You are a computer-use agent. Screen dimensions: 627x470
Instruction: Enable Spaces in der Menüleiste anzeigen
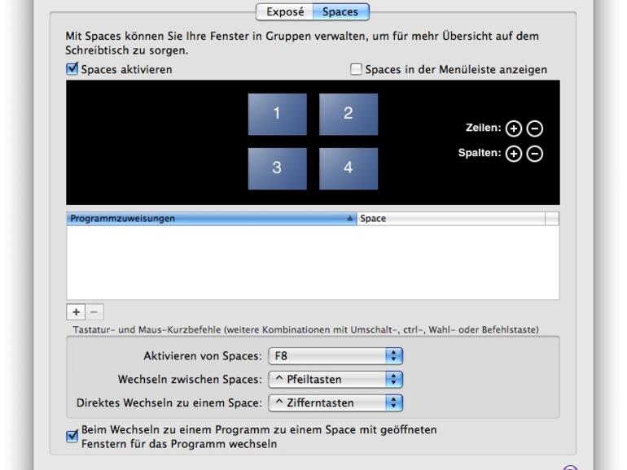(356, 69)
